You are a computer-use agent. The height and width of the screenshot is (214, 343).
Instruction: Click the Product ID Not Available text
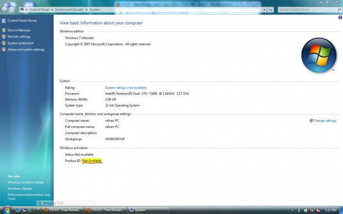coord(92,161)
